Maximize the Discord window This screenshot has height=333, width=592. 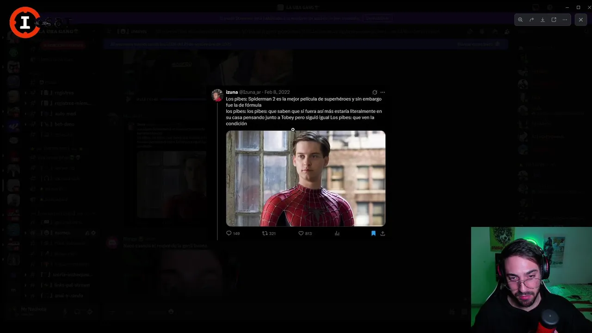tap(578, 7)
